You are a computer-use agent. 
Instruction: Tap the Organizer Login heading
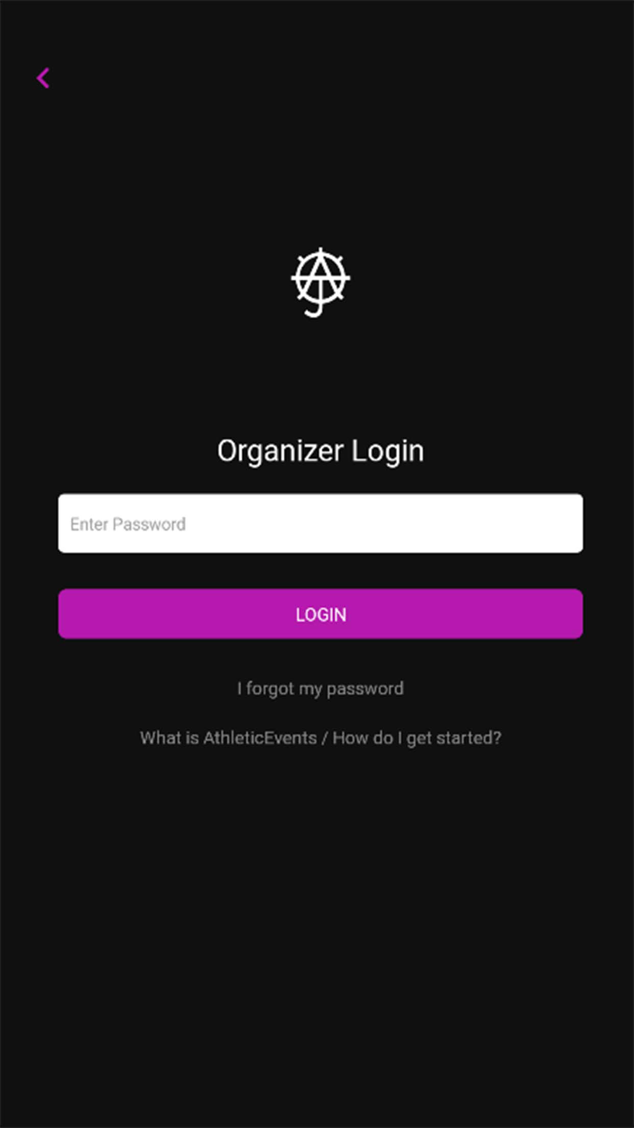pos(320,451)
